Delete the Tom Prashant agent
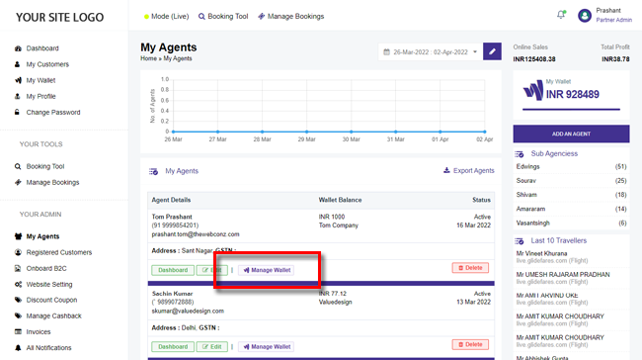Screen dimensions: 642x360 coord(470,268)
